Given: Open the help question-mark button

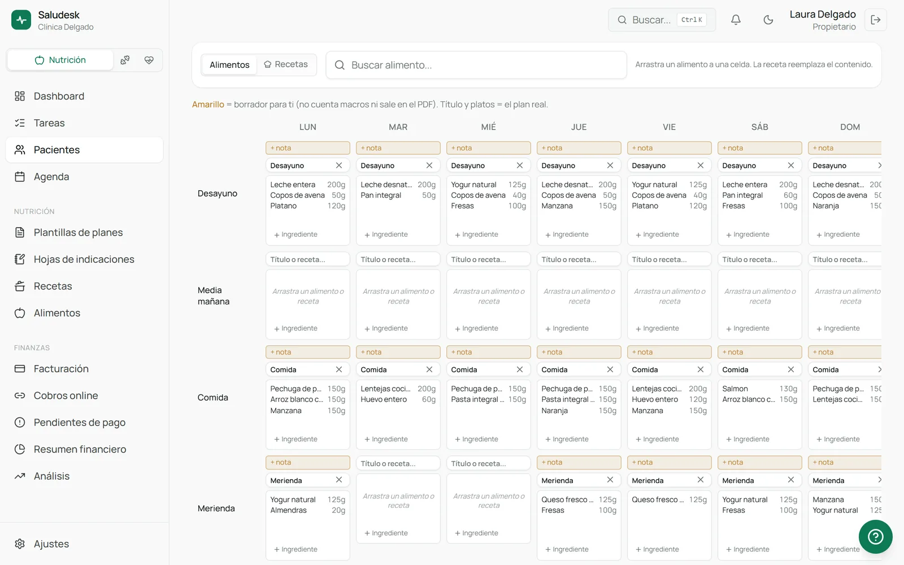Looking at the screenshot, I should (875, 536).
